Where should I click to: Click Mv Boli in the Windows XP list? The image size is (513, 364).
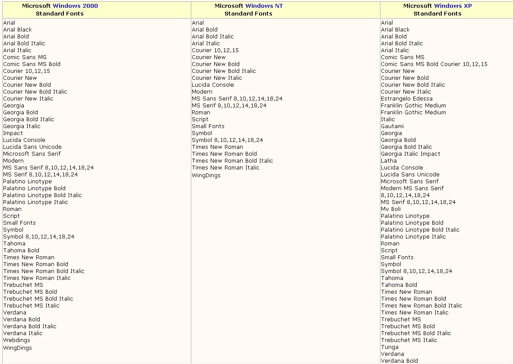coord(391,209)
